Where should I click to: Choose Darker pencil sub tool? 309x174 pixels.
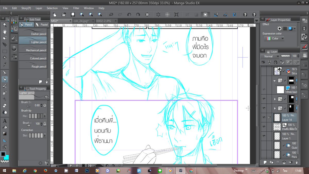point(33,32)
